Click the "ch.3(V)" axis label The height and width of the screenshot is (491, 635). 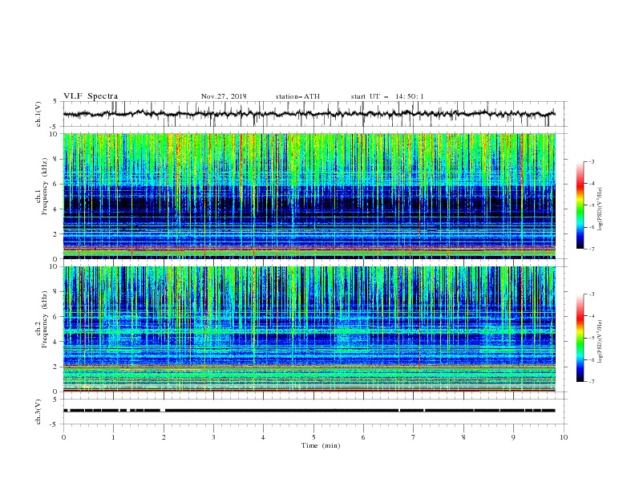[x=38, y=412]
